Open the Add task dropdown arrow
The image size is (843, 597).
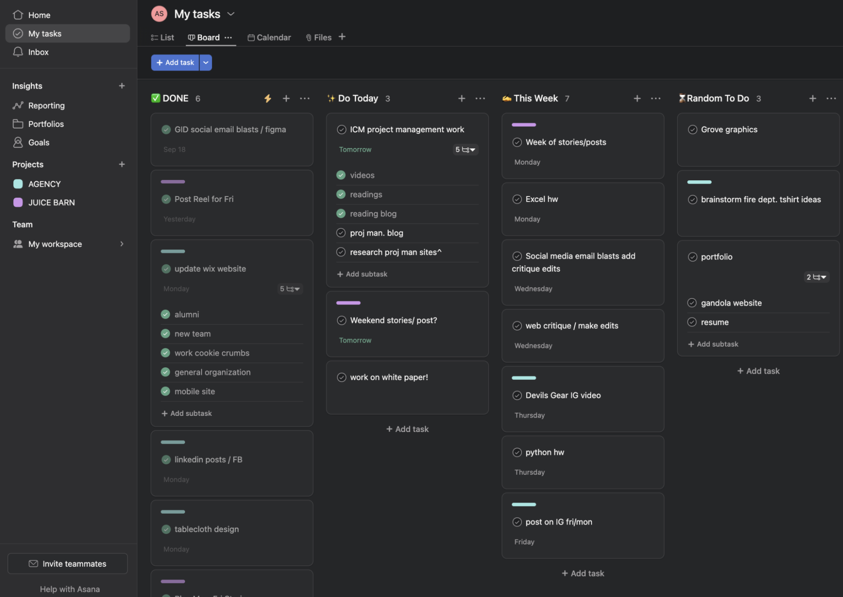[206, 63]
